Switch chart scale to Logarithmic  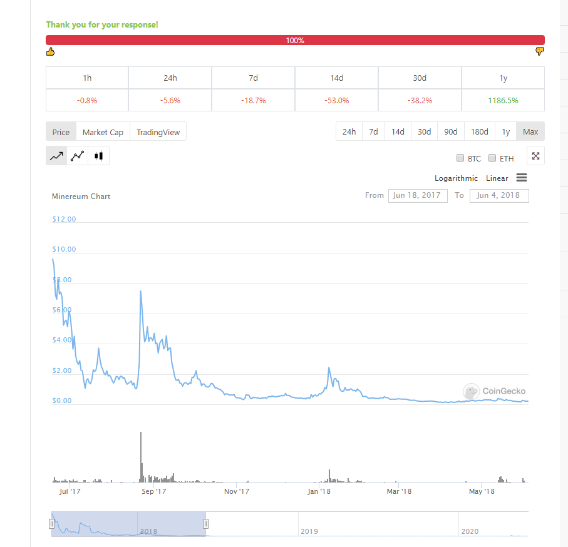(x=456, y=178)
